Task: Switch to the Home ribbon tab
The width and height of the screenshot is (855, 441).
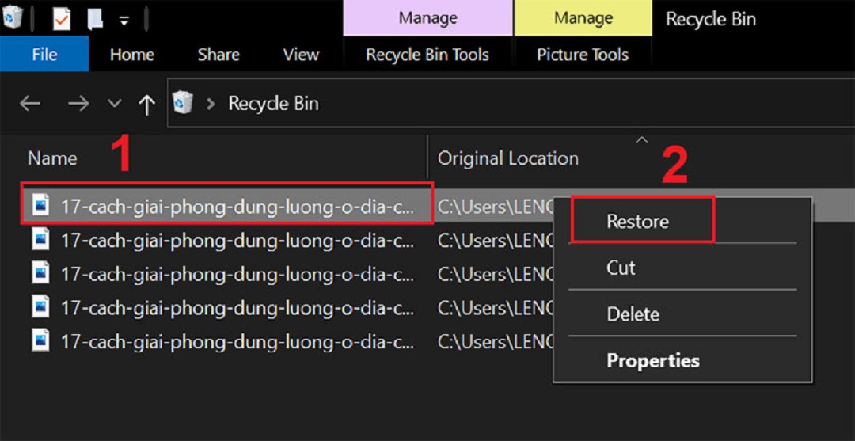Action: [x=132, y=55]
